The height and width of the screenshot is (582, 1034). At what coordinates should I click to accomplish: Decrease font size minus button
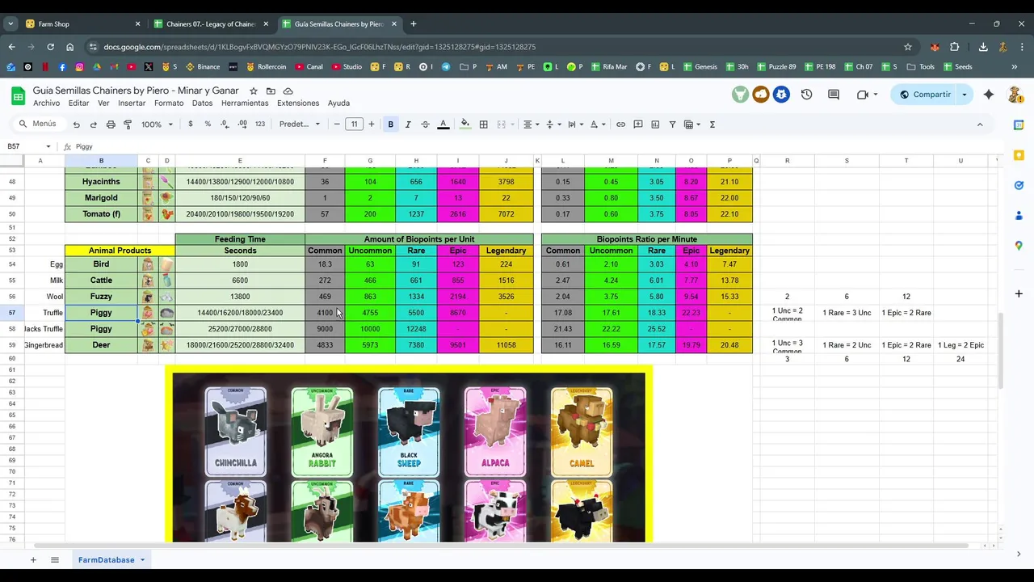[x=337, y=124]
